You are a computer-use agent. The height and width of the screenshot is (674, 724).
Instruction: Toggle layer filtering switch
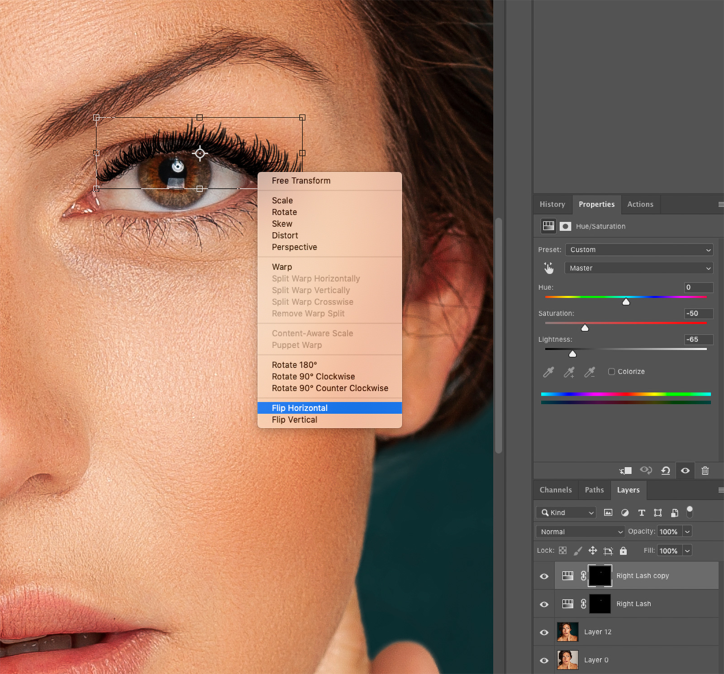point(690,511)
